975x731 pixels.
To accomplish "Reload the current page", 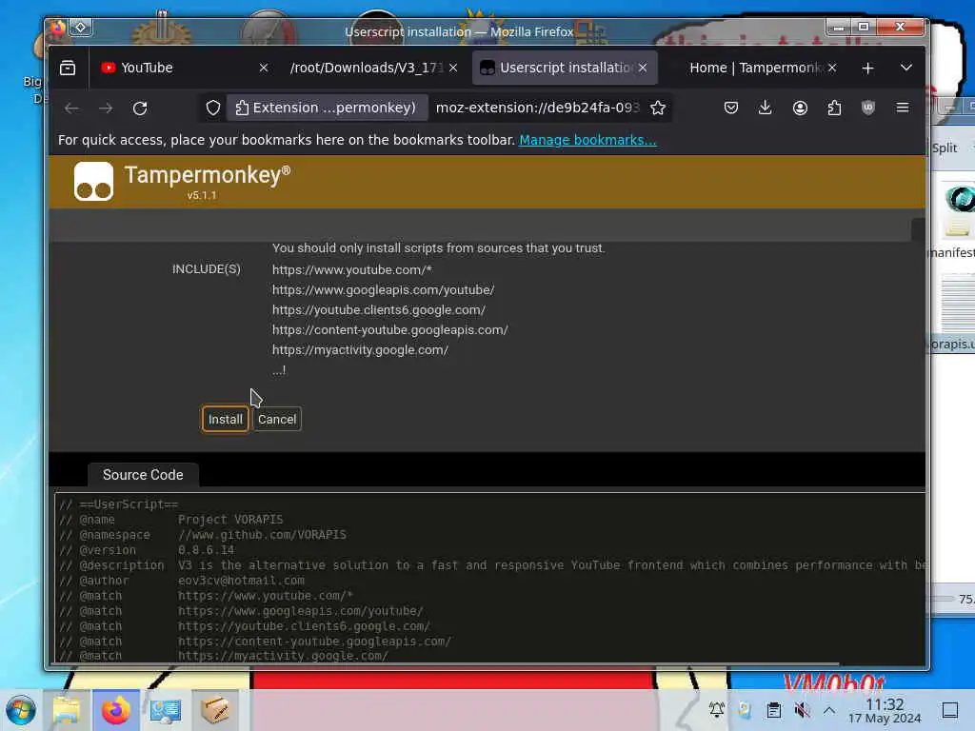I will pyautogui.click(x=140, y=109).
